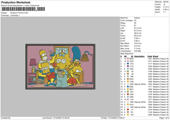
Task: Click 'Natural White' description in row 11
Action: [x=140, y=84]
